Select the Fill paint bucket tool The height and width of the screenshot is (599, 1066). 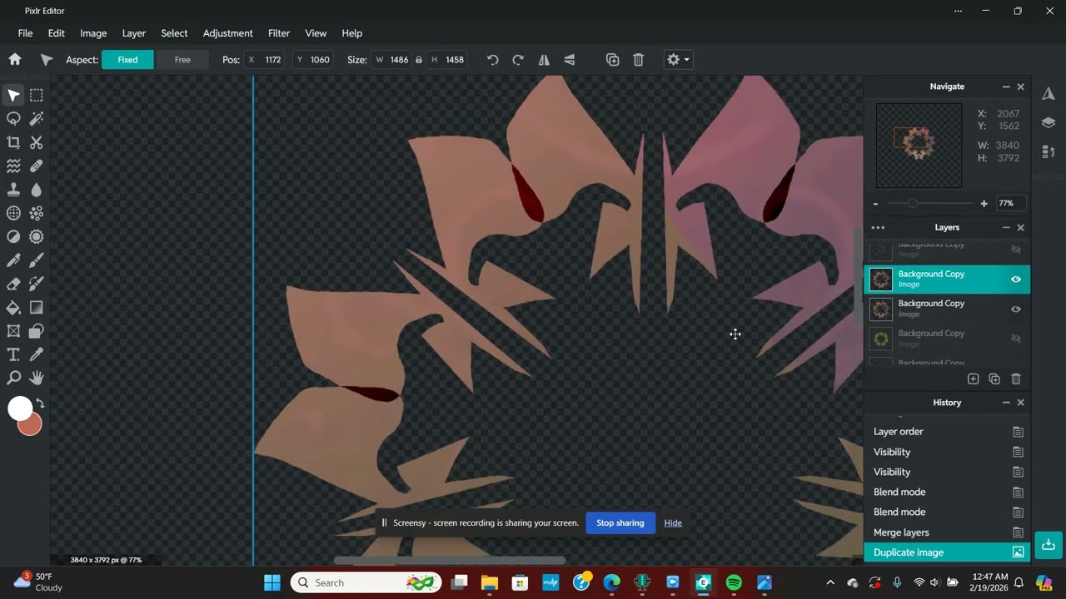pyautogui.click(x=13, y=308)
